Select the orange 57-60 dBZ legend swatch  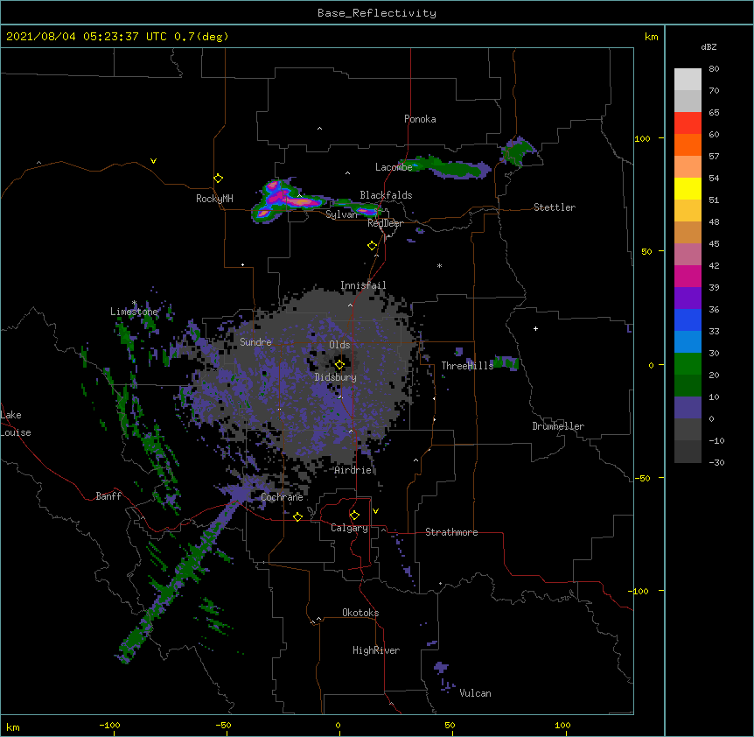click(688, 144)
